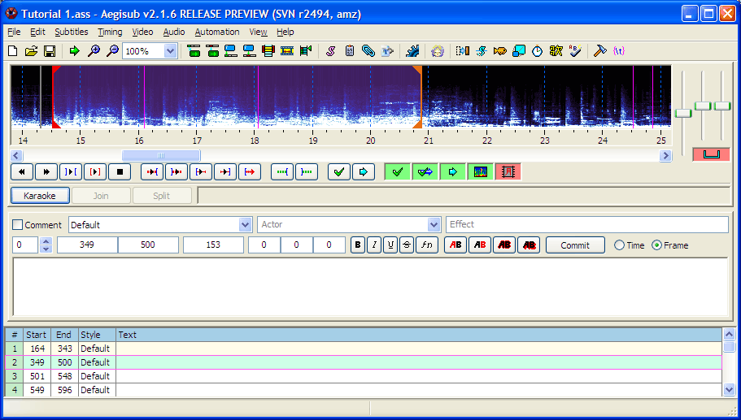Apply bold with the B button

(358, 245)
